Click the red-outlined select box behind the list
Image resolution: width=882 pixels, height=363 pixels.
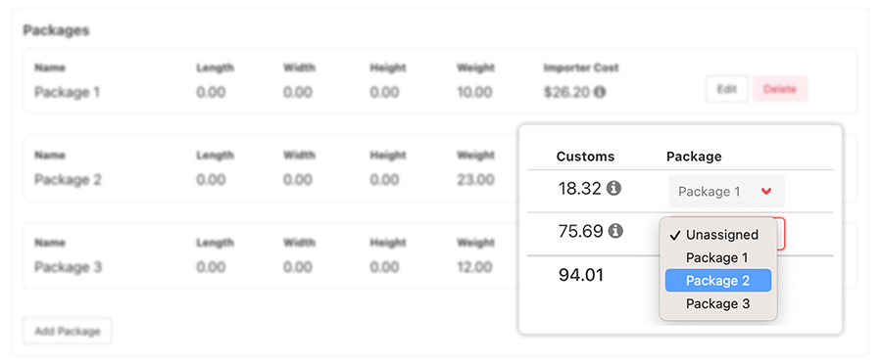(x=781, y=233)
